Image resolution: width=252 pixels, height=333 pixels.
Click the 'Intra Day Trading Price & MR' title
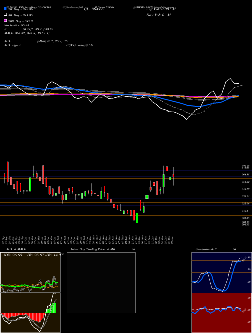[93, 249]
